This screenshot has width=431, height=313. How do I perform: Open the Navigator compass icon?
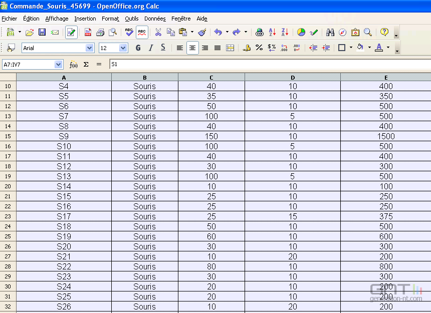point(342,32)
